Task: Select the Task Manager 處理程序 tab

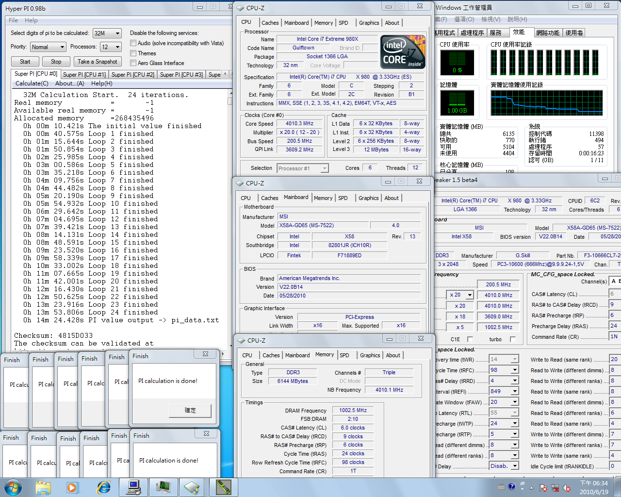Action: pos(472,33)
